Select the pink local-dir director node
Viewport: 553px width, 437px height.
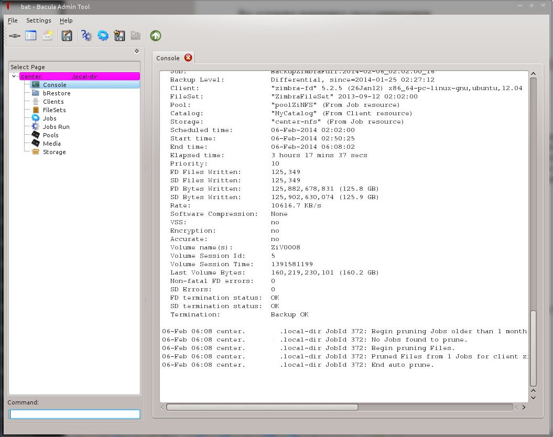(x=80, y=77)
